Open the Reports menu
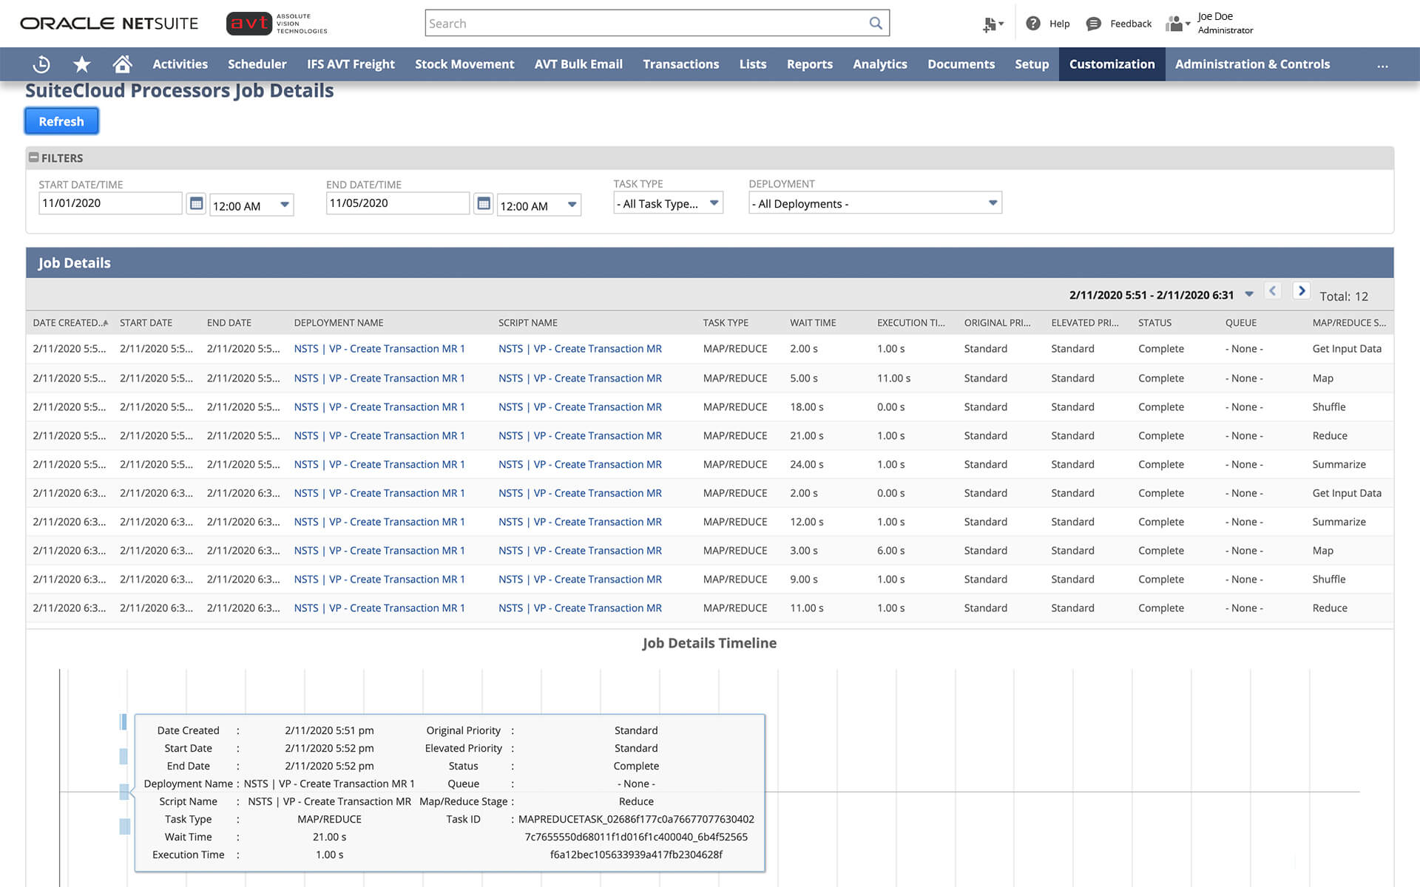The height and width of the screenshot is (887, 1420). [x=809, y=64]
